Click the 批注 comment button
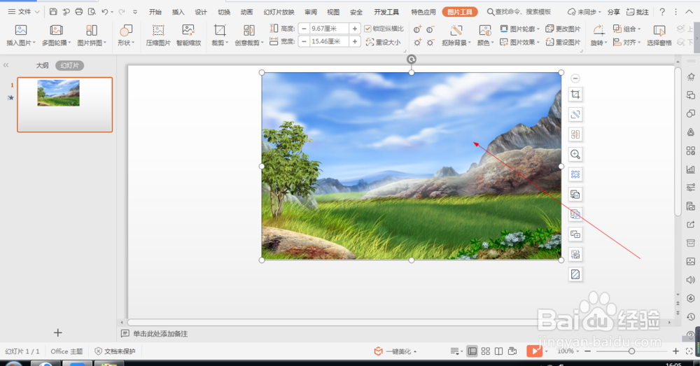This screenshot has width=700, height=366. [638, 12]
